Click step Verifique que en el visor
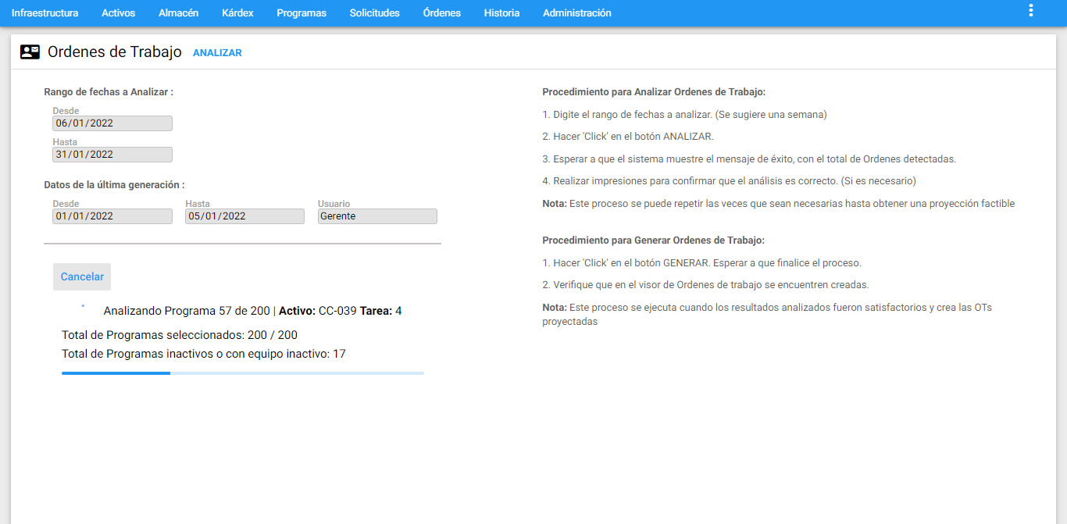The image size is (1067, 524). pyautogui.click(x=705, y=285)
